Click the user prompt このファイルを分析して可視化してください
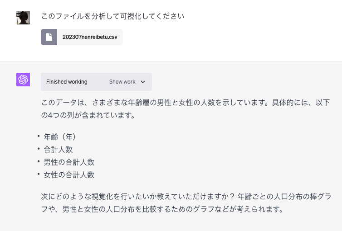 (x=112, y=16)
